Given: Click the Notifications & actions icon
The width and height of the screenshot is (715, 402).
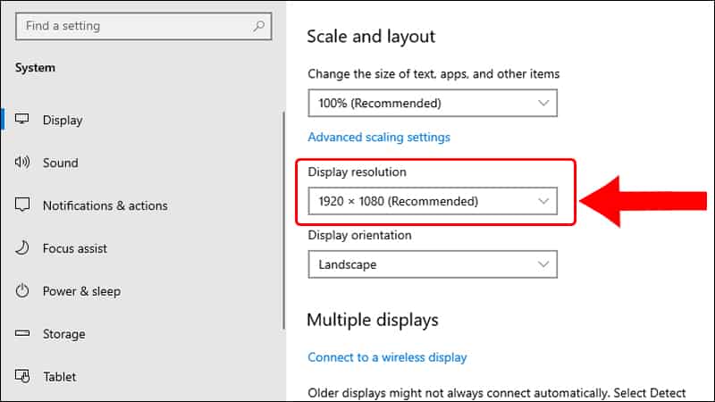Looking at the screenshot, I should pyautogui.click(x=23, y=205).
